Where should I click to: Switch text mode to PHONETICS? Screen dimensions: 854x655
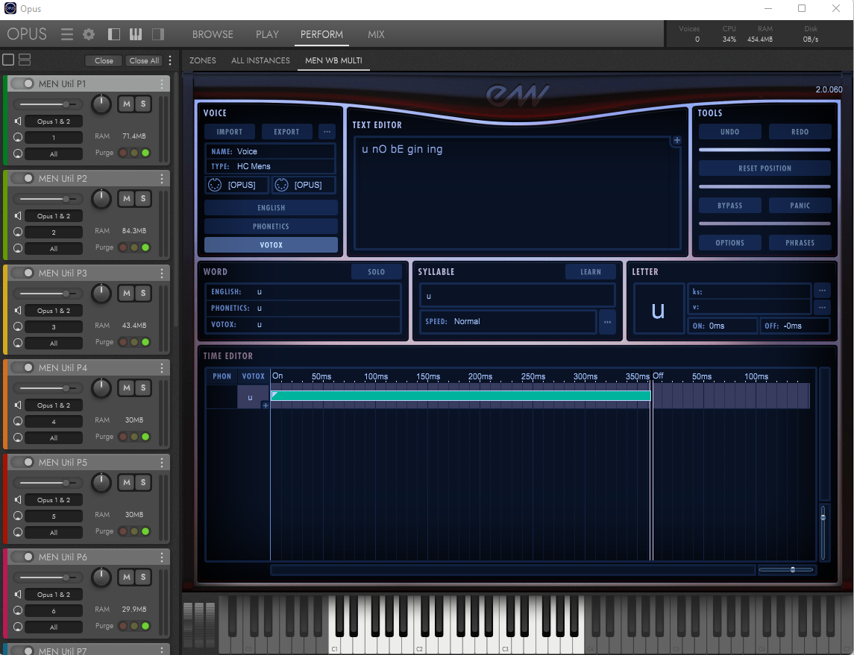pos(271,227)
